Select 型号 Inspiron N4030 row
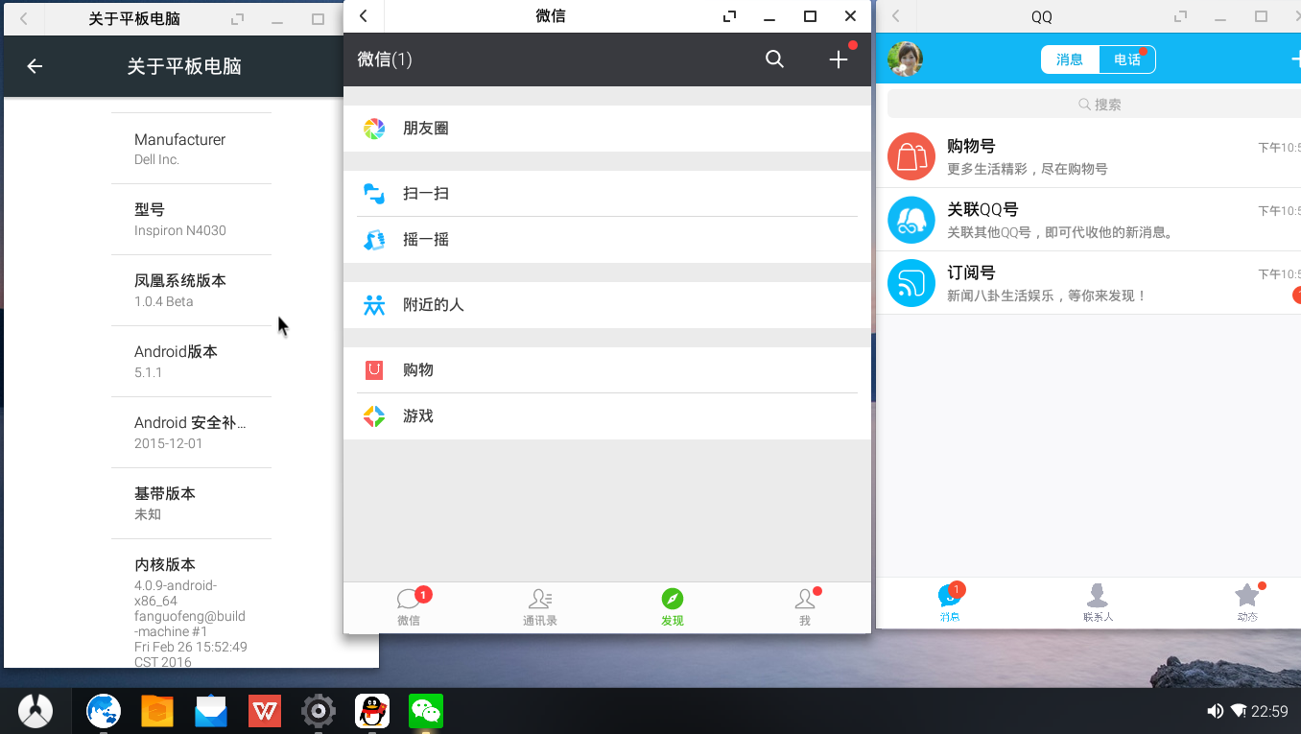The width and height of the screenshot is (1301, 734). pos(191,220)
